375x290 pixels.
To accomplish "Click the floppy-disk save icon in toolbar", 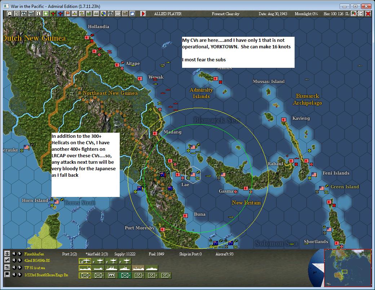I will pyautogui.click(x=10, y=14).
